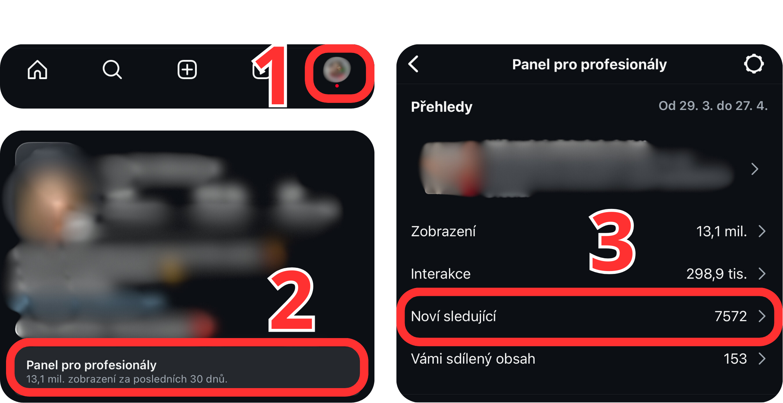
Task: Open the profile avatar tab
Action: click(337, 70)
